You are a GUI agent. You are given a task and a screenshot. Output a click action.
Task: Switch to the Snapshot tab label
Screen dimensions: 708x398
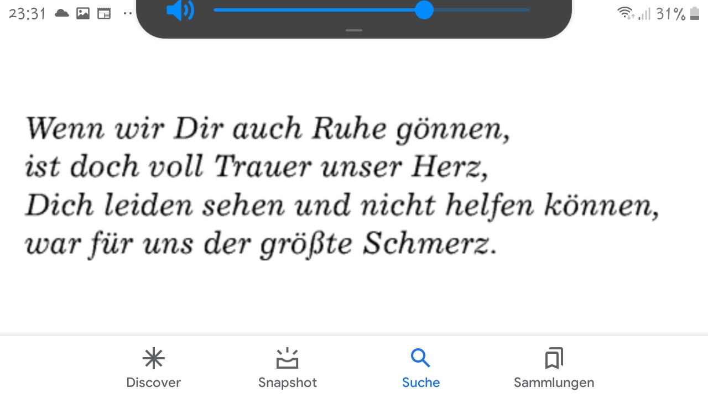coord(288,383)
